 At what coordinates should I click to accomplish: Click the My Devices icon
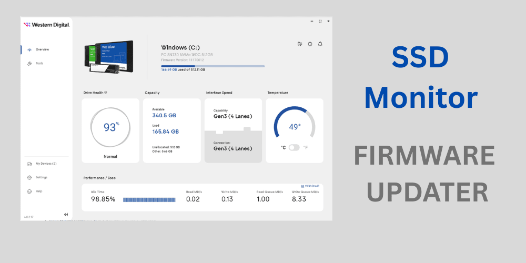pos(29,164)
